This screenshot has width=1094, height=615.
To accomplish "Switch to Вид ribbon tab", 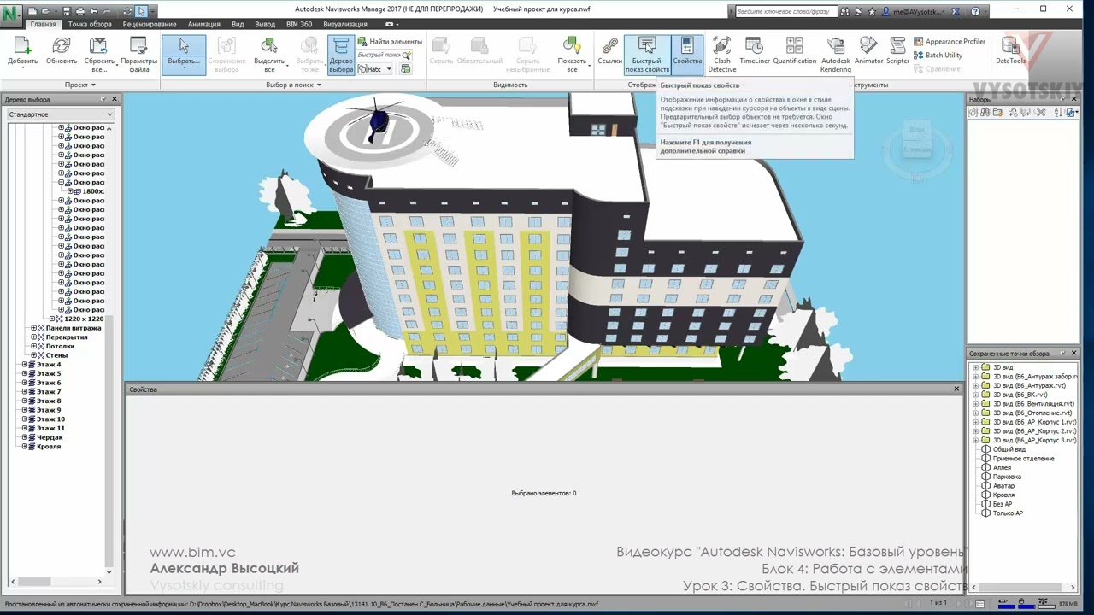I will [x=238, y=25].
